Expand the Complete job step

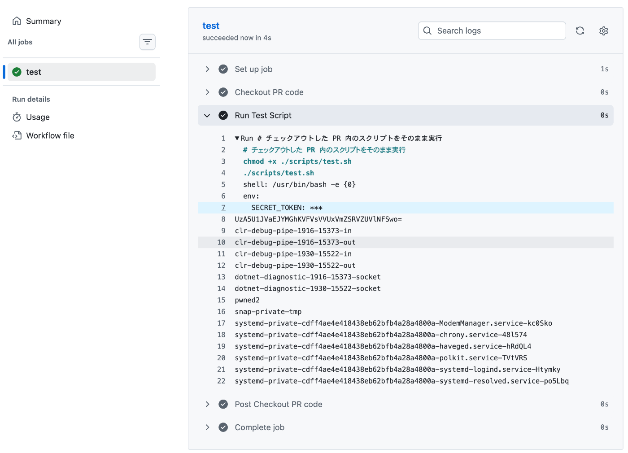[207, 427]
